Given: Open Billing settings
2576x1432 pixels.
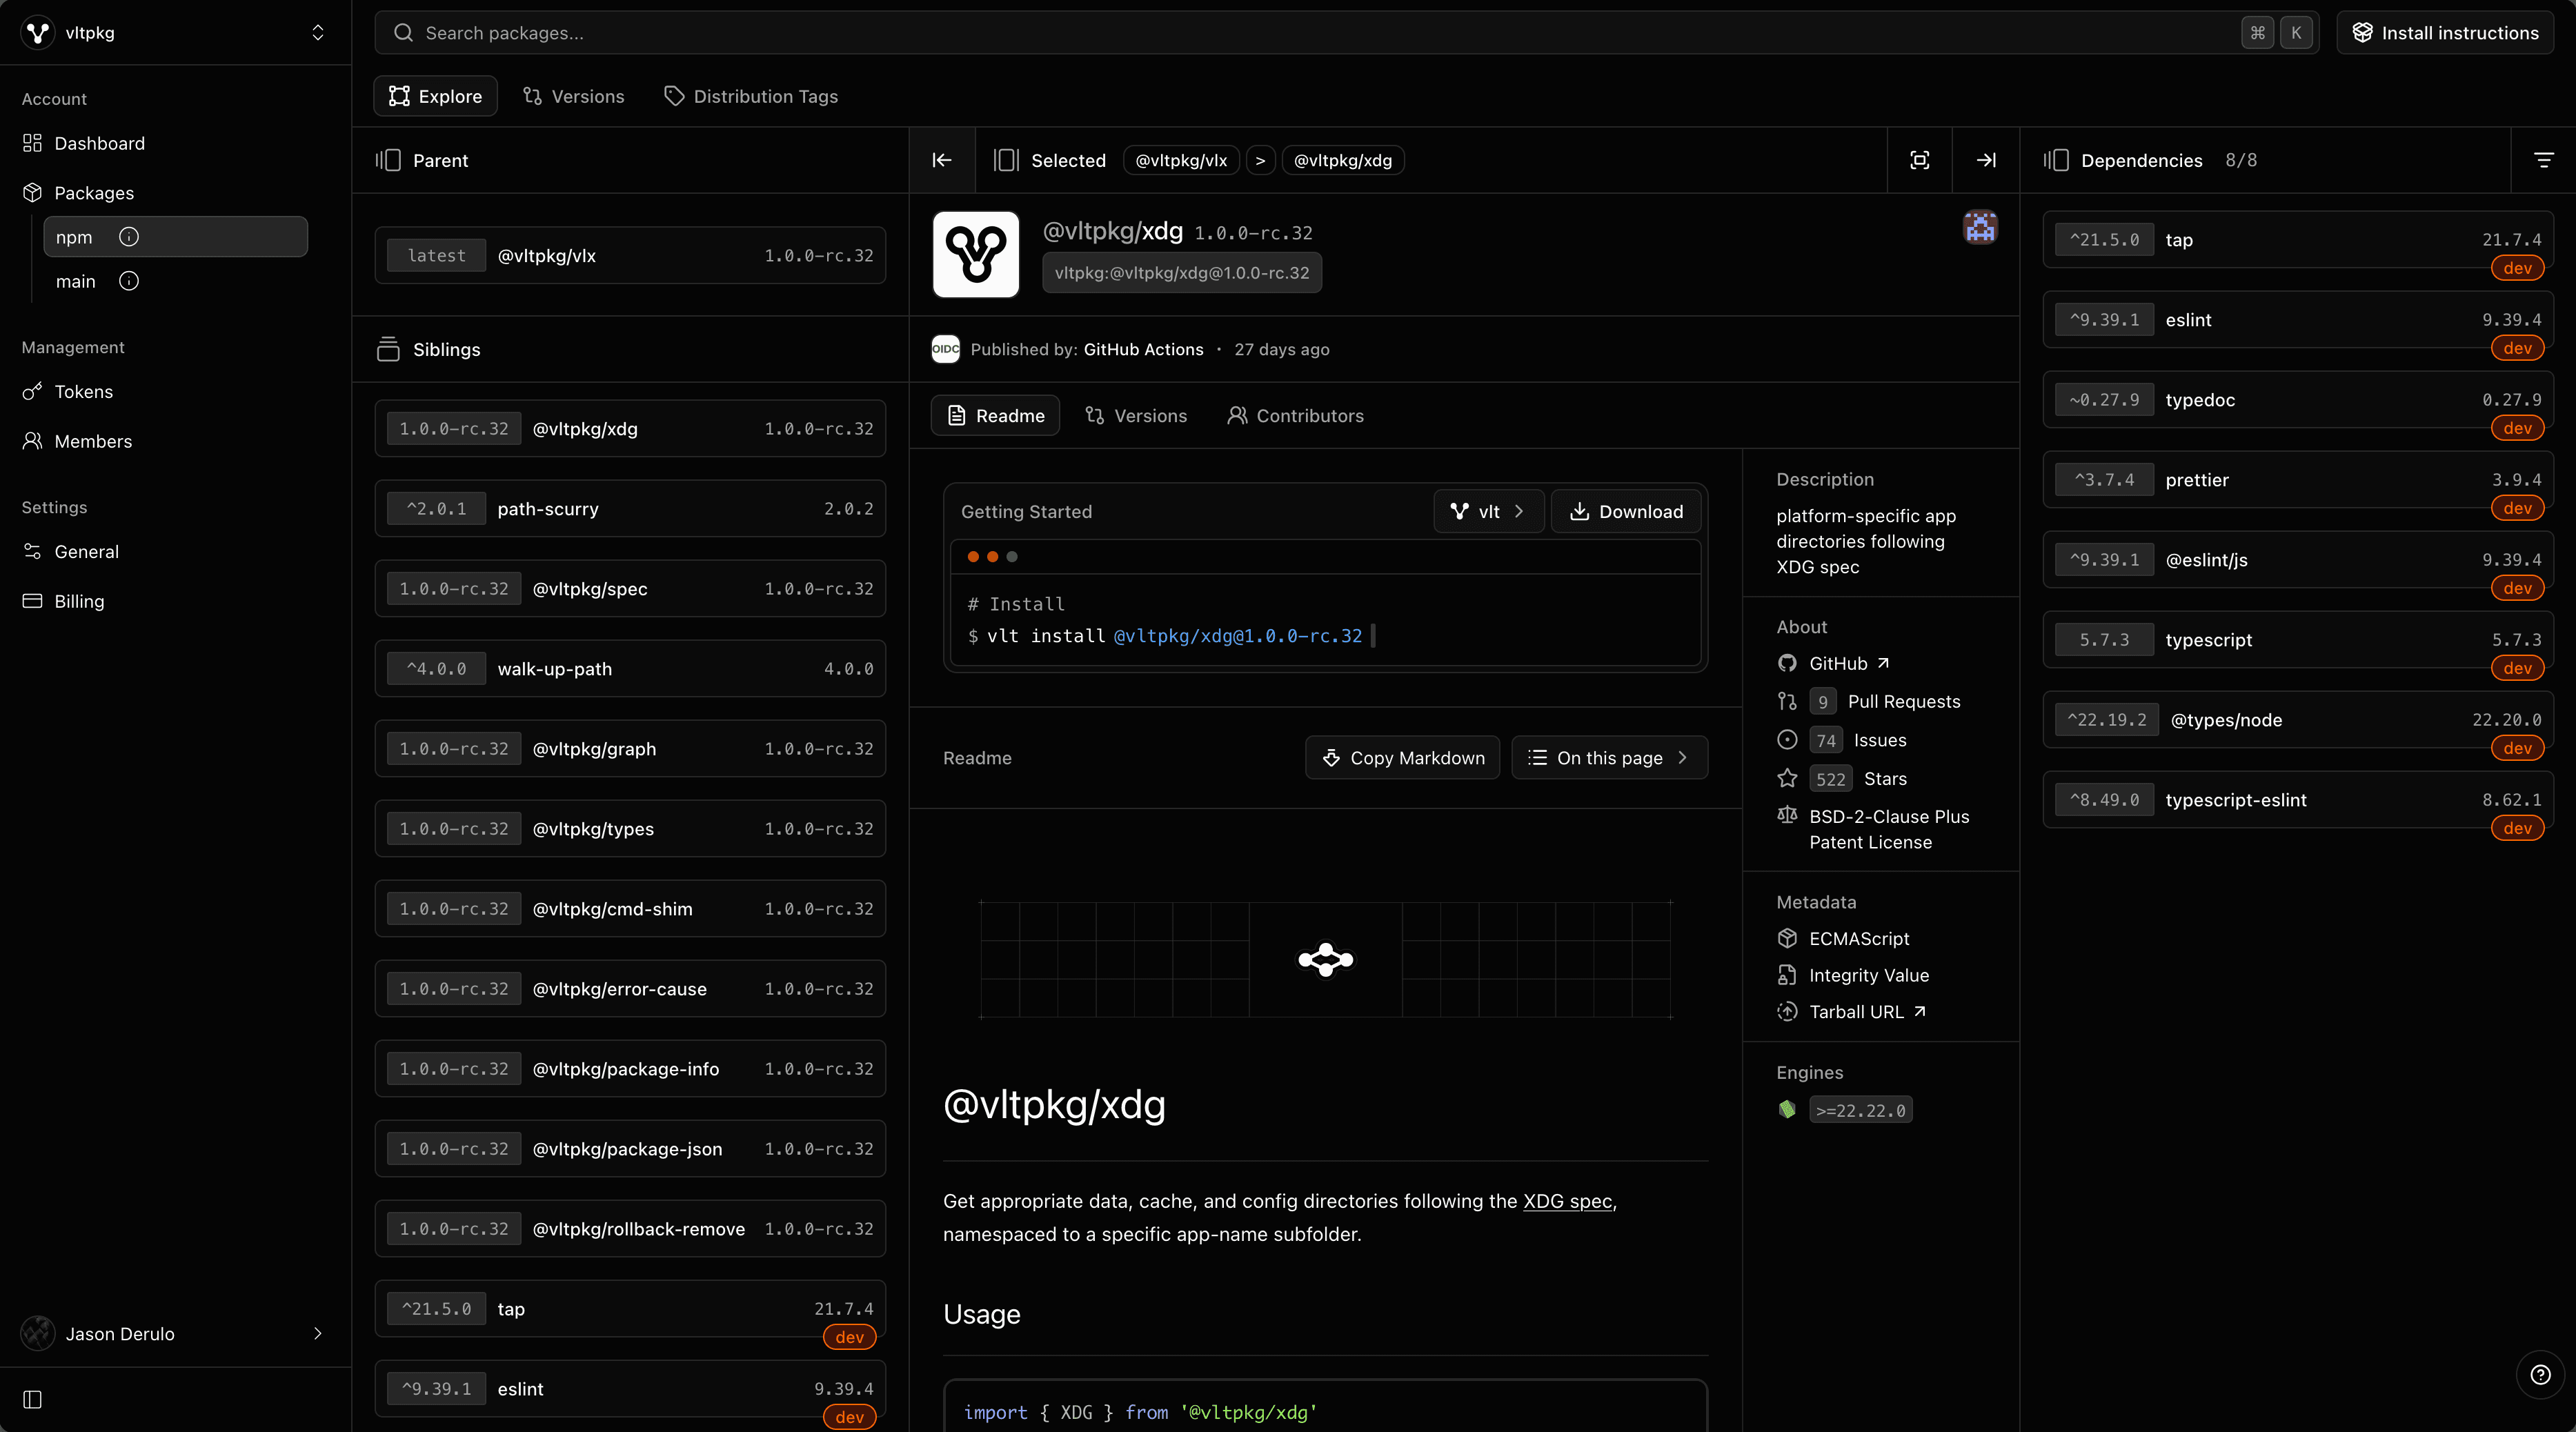Looking at the screenshot, I should pyautogui.click(x=80, y=601).
